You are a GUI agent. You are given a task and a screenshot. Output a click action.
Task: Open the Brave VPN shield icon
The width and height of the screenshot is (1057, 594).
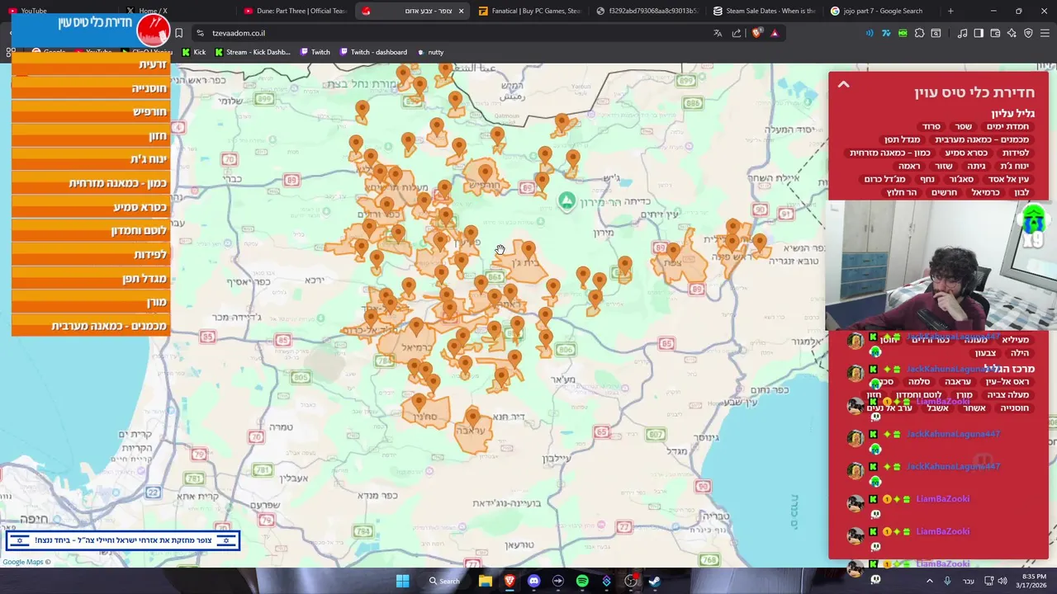(1028, 33)
